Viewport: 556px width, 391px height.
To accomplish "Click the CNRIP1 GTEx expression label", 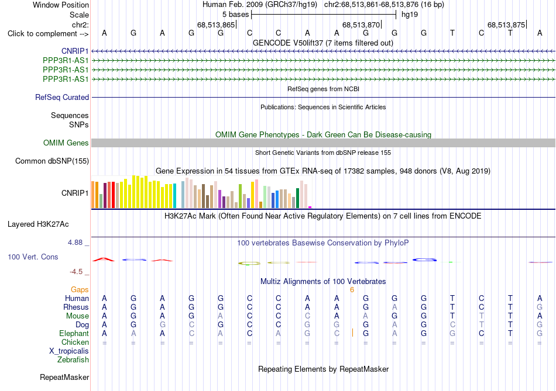I will (75, 193).
